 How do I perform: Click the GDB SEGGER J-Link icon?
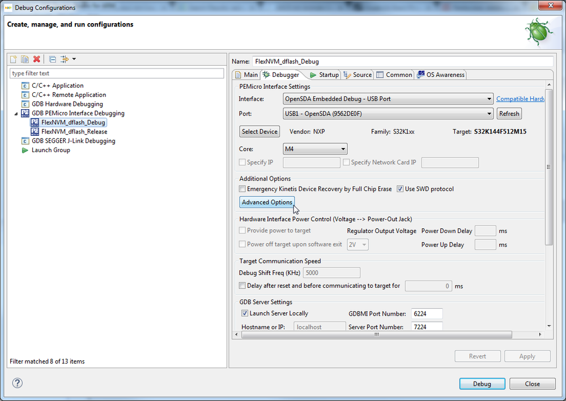[x=25, y=141]
